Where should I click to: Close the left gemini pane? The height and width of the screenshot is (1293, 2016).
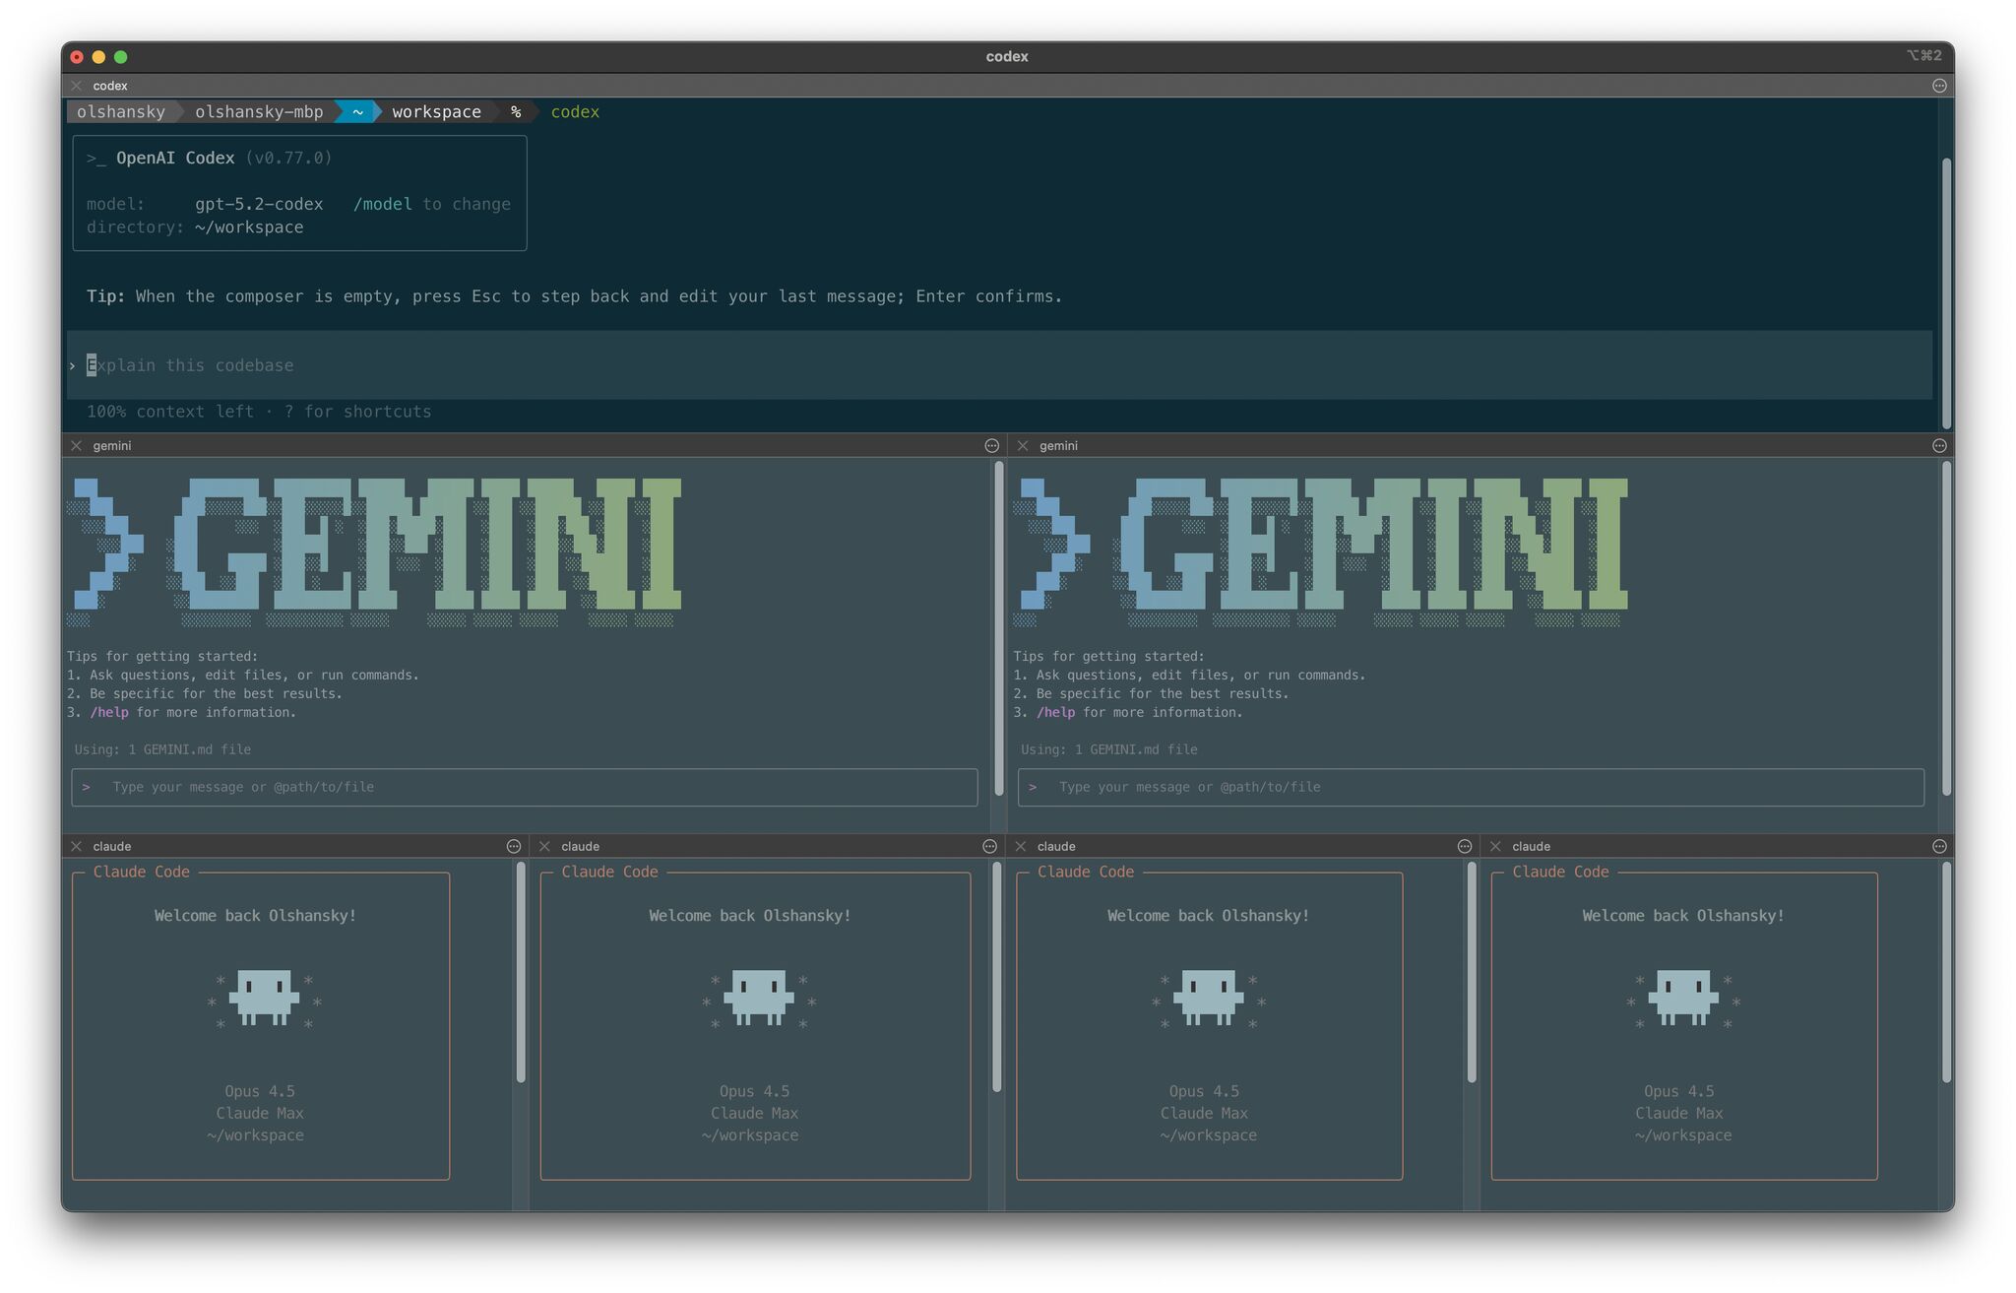coord(77,446)
